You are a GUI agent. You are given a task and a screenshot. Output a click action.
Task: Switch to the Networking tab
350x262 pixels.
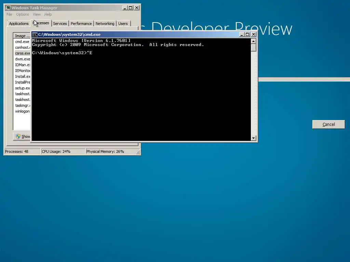click(105, 24)
